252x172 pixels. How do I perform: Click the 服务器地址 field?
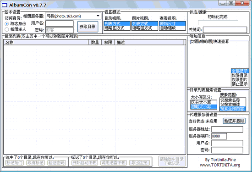pos(227,129)
